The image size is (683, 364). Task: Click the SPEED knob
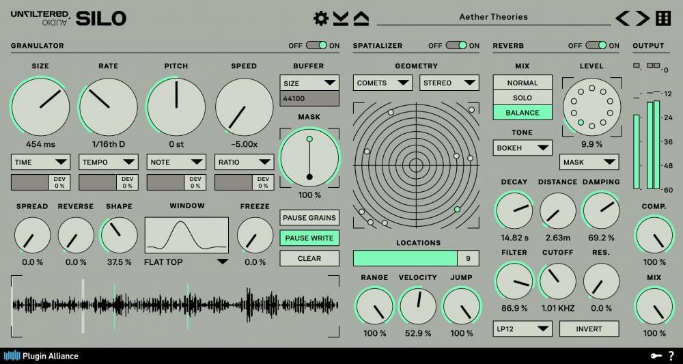(x=245, y=107)
